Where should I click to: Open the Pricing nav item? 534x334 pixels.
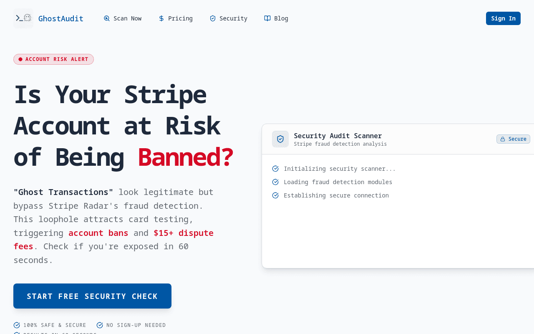[176, 18]
